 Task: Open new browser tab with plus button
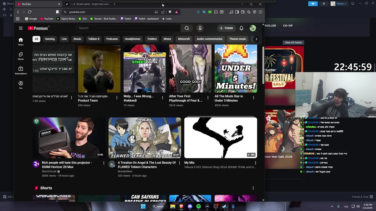click(115, 4)
